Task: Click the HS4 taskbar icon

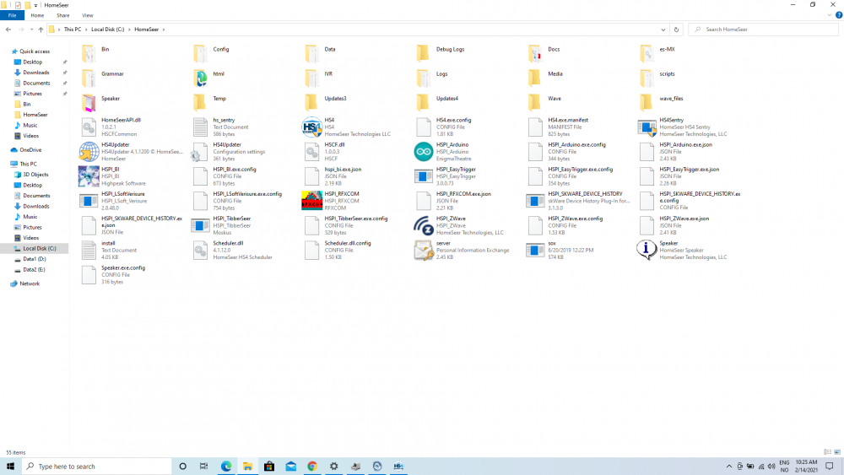Action: (398, 467)
